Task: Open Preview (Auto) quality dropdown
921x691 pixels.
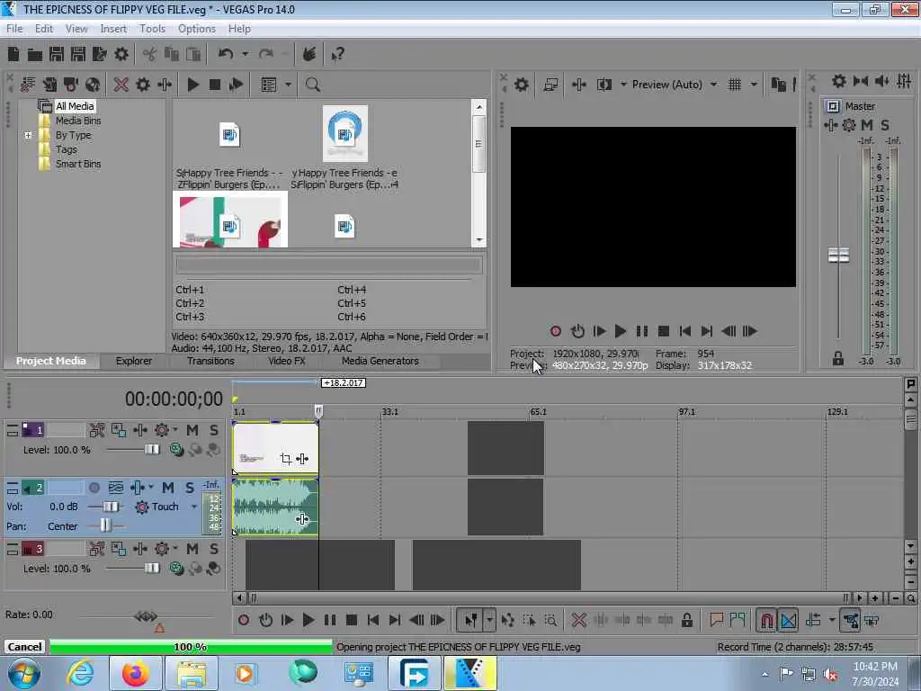Action: click(x=713, y=85)
